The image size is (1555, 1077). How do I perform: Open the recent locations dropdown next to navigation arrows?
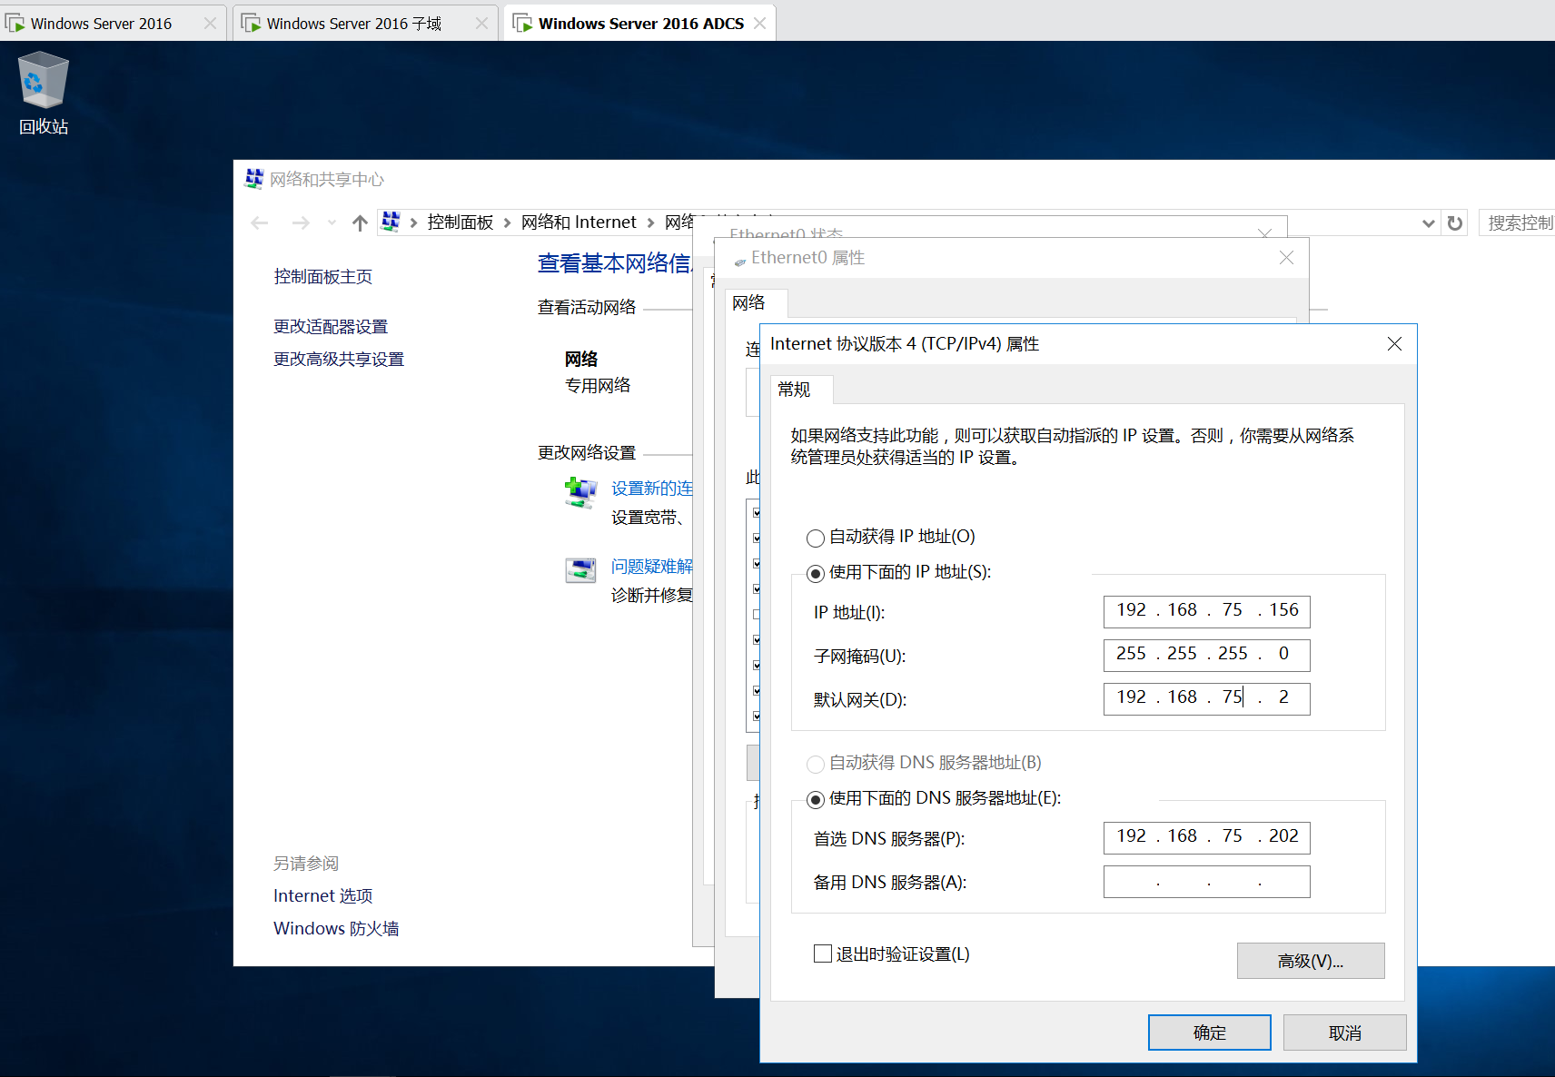tap(332, 222)
